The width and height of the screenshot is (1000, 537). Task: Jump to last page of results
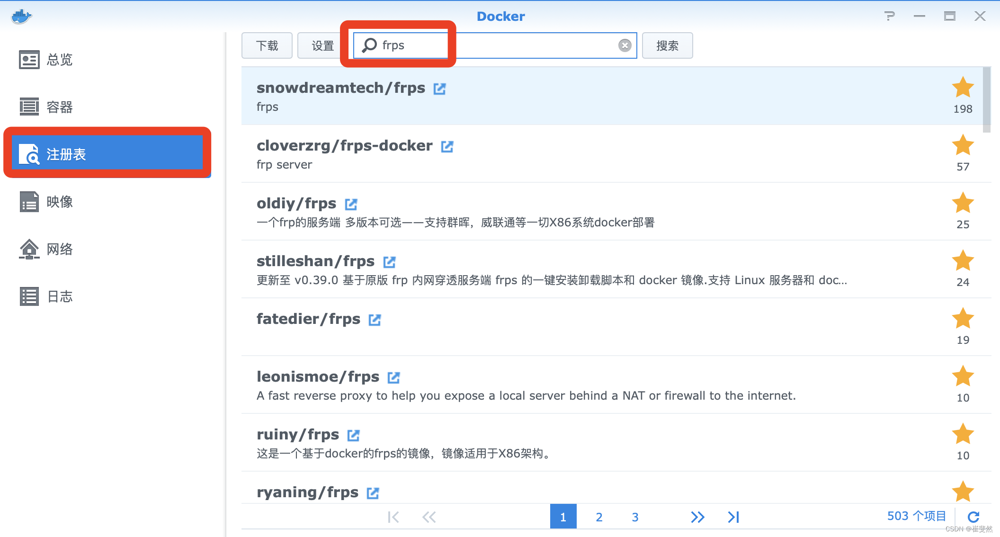coord(733,517)
